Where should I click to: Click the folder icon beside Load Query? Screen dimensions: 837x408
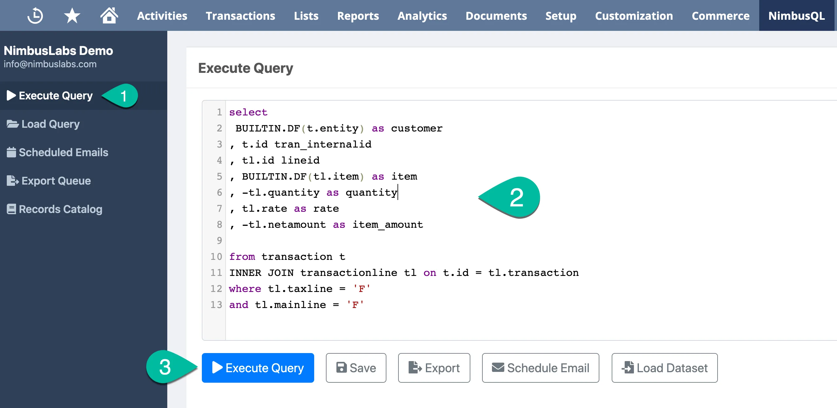tap(13, 124)
